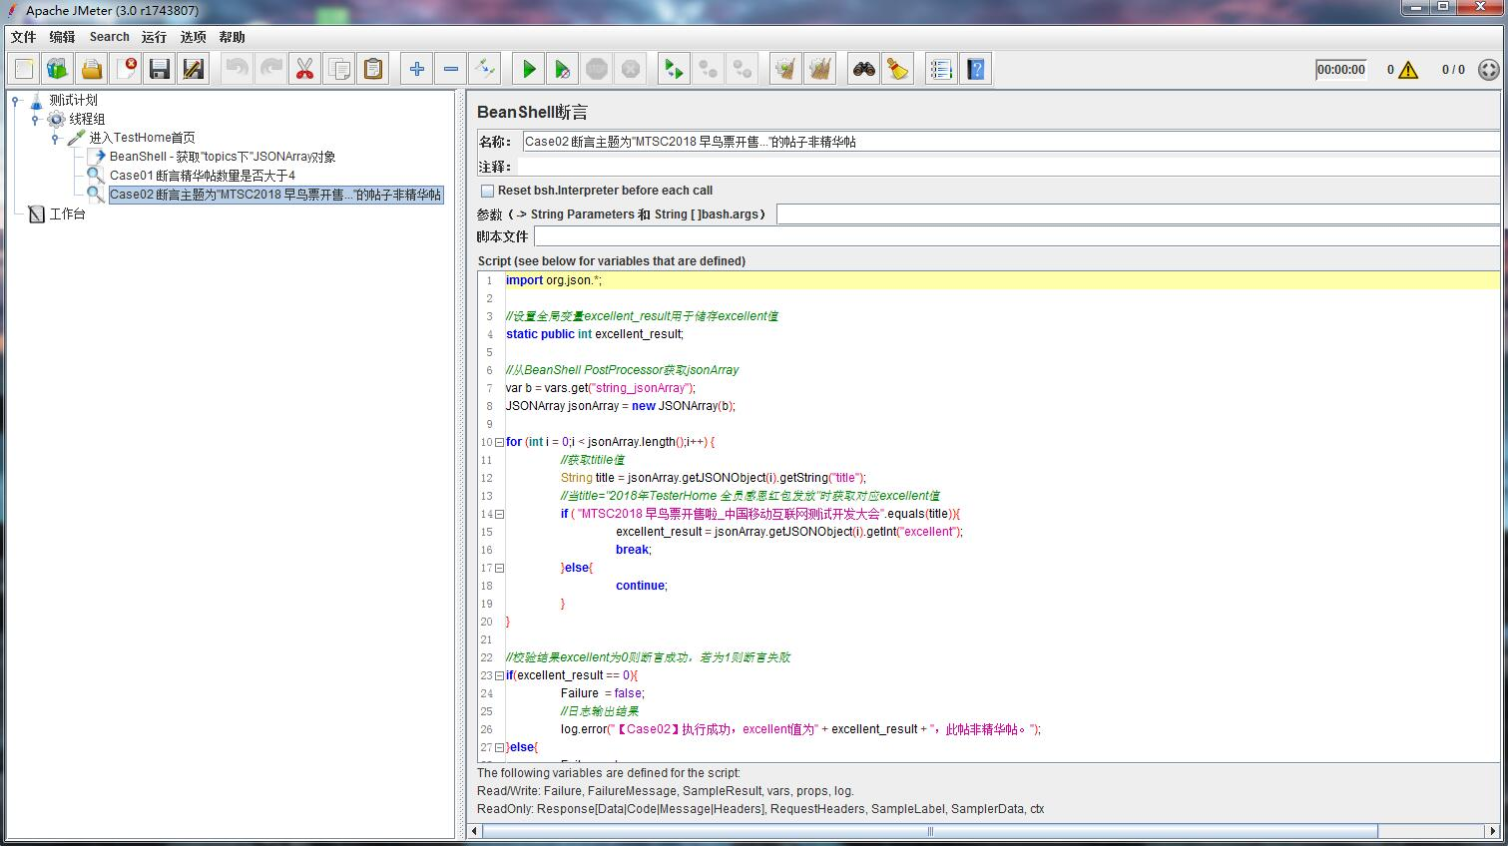Collapse the 进入TestHome首页 tree node
This screenshot has height=846, width=1508.
coord(56,138)
